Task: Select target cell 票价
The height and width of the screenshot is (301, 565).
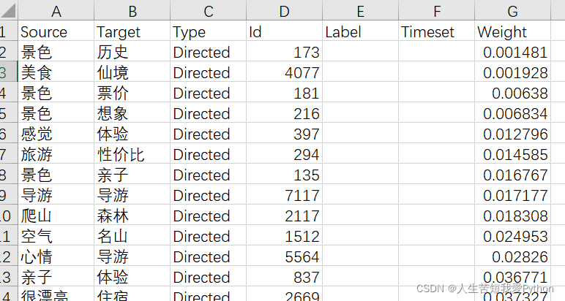Action: pos(132,92)
